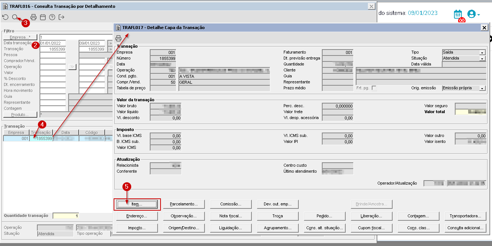Click the Compr./Vend. description GERAL
492x246 pixels.
click(224, 82)
